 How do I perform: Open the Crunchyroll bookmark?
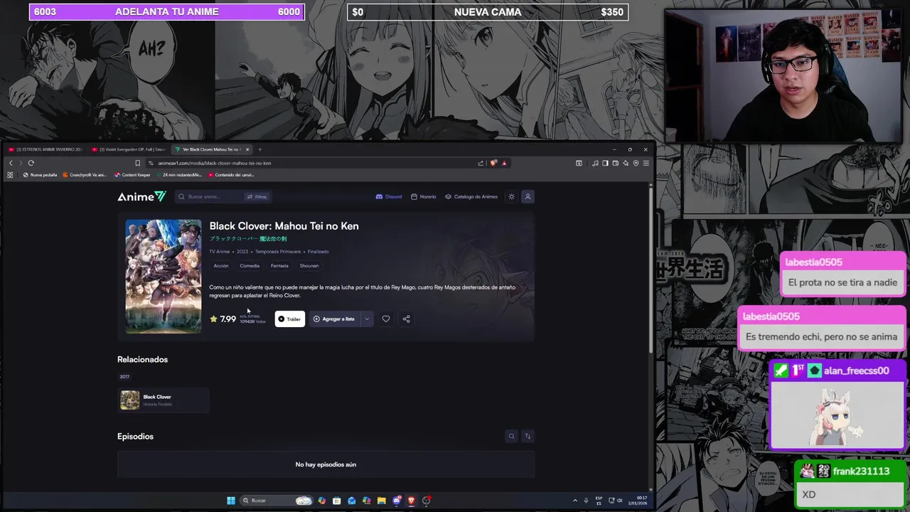(85, 175)
